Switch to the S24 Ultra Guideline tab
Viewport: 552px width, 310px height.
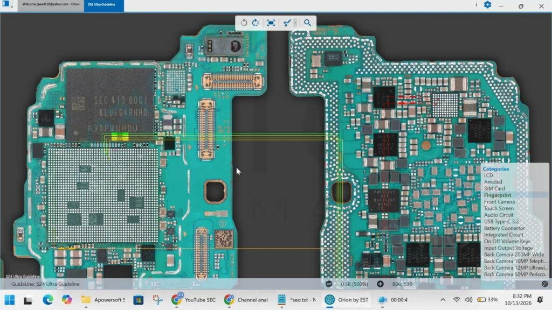(x=104, y=4)
